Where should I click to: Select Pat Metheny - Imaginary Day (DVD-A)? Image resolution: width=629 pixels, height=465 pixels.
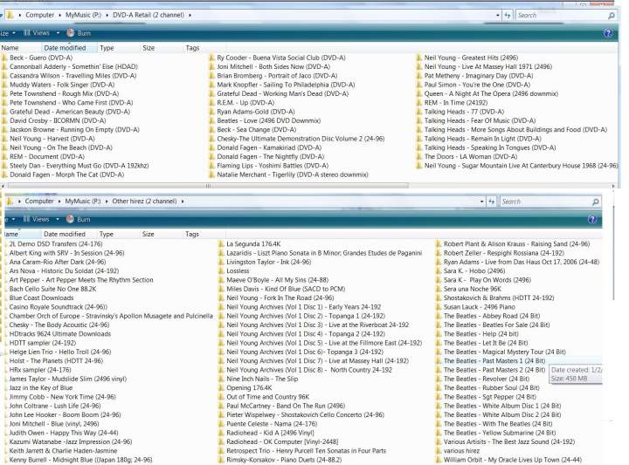(x=479, y=76)
